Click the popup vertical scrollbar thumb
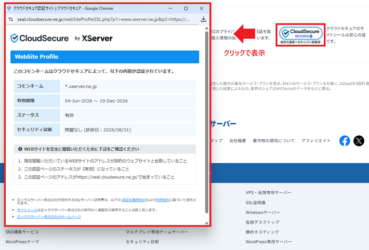The width and height of the screenshot is (369, 250). point(207,122)
